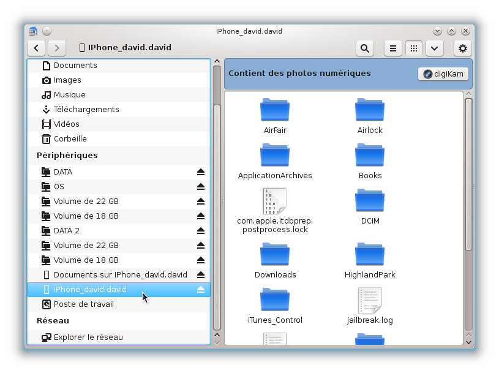
Task: Open Explorer le réseau
Action: pos(119,337)
